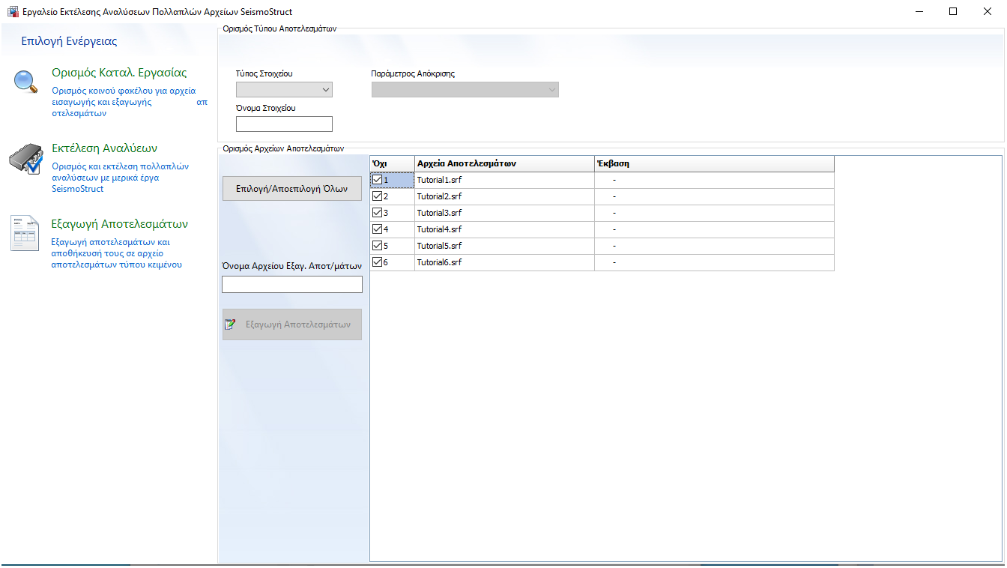
Task: Uncheck the checkbox for Tutorial3.srf
Action: click(x=378, y=213)
